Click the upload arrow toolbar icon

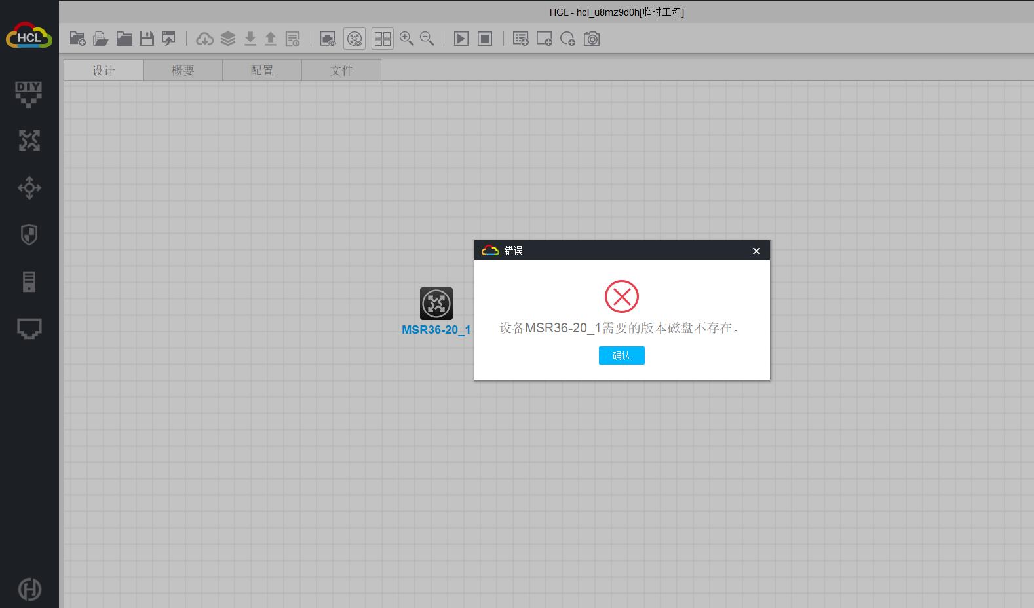[271, 39]
